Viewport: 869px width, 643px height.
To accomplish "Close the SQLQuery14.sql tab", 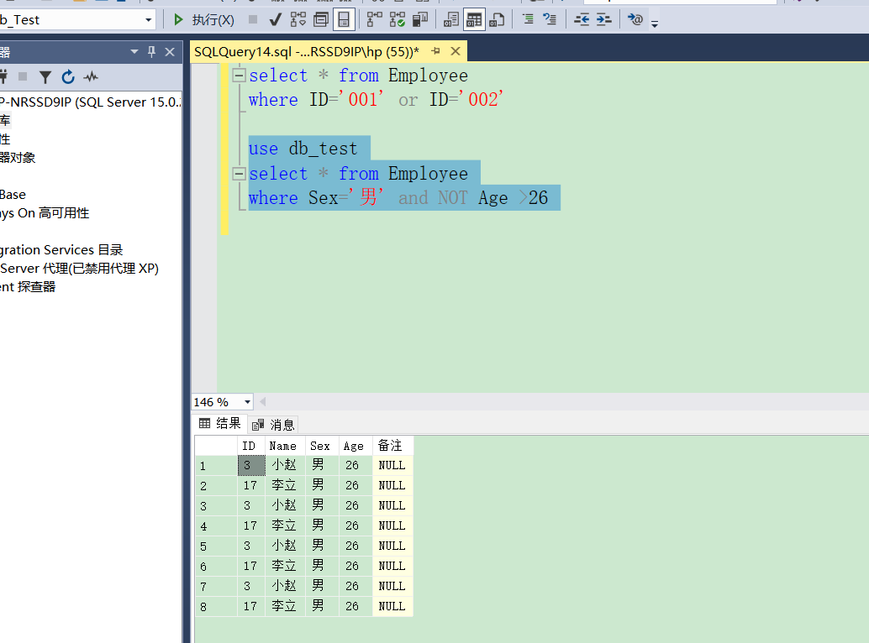I will click(456, 51).
